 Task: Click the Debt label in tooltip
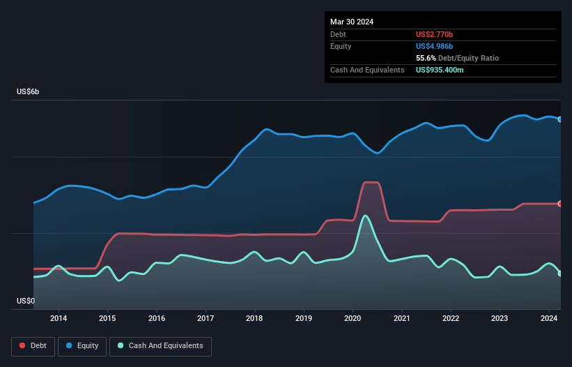click(x=338, y=34)
